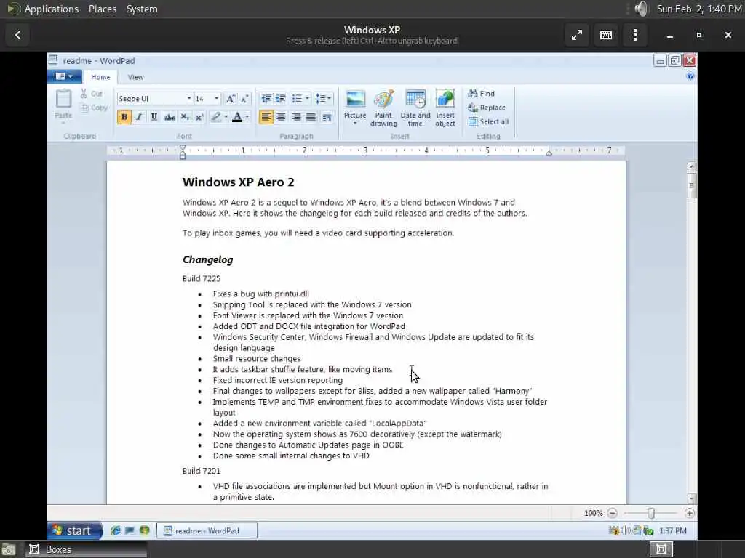Toggle Bold formatting
Screen dimensions: 745x558
click(x=124, y=117)
